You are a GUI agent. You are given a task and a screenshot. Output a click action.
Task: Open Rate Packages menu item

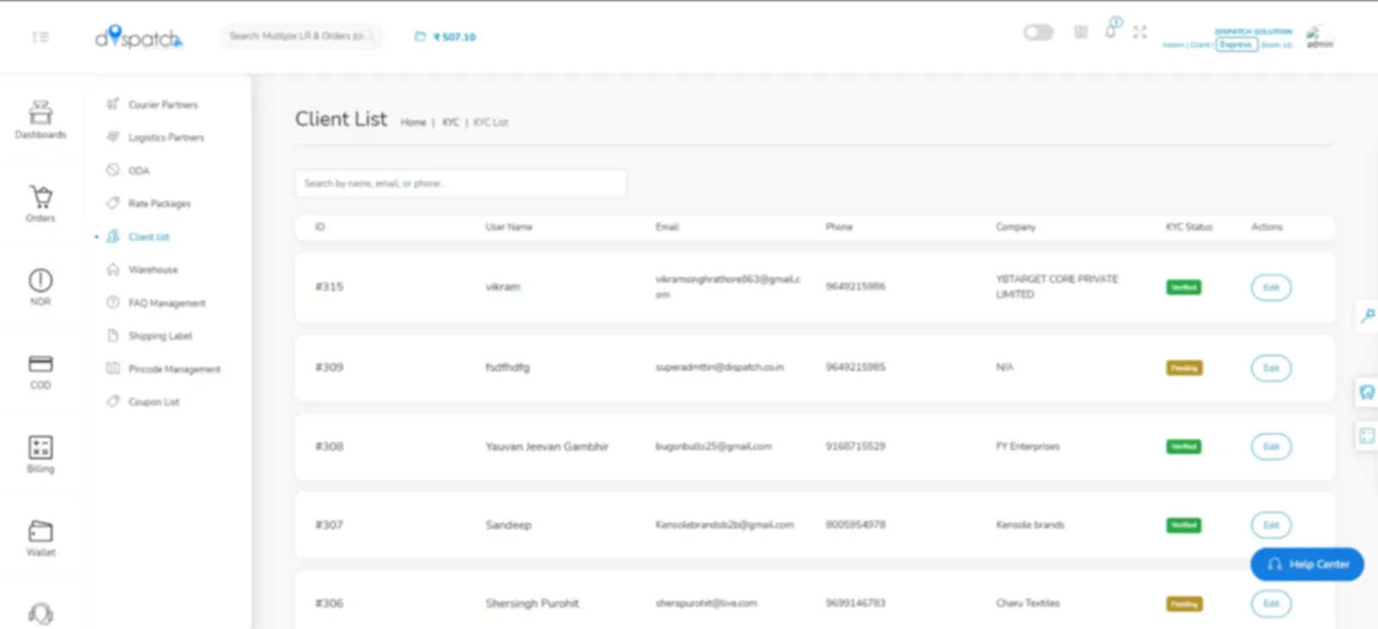tap(159, 203)
